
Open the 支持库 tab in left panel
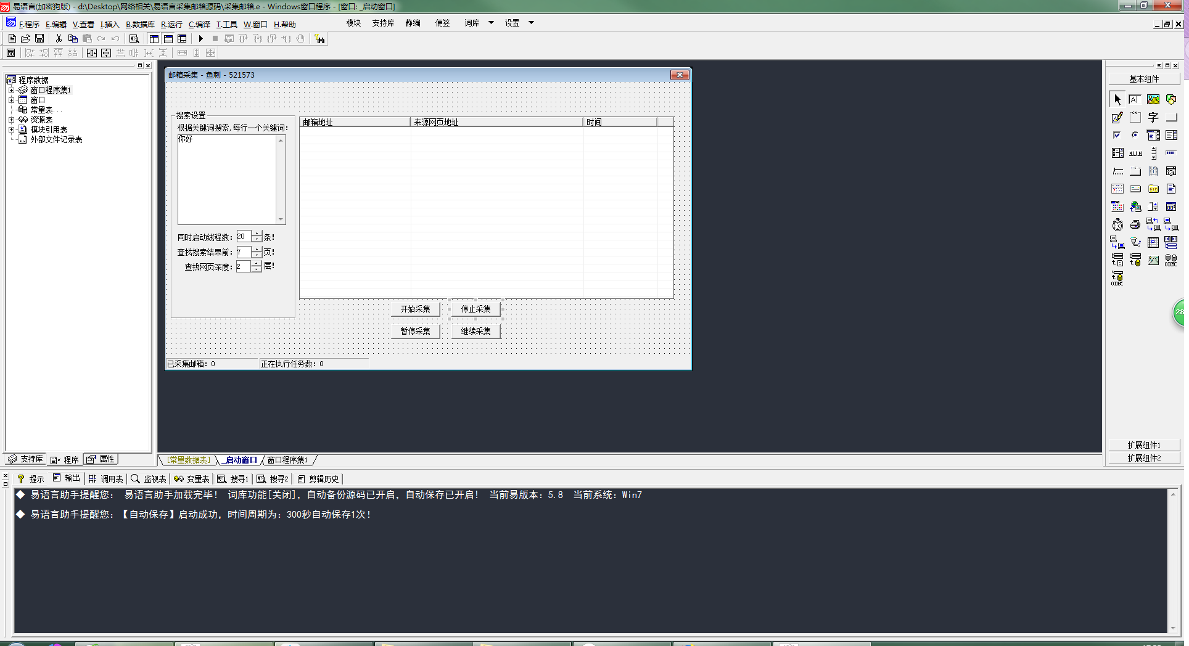click(25, 459)
